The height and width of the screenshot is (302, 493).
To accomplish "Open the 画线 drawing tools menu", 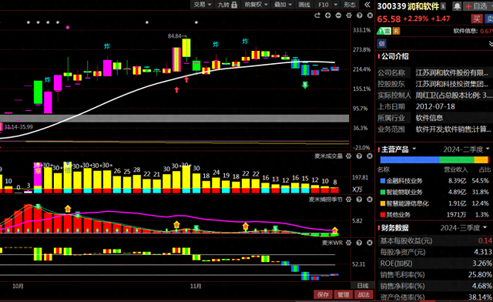I will [x=304, y=5].
